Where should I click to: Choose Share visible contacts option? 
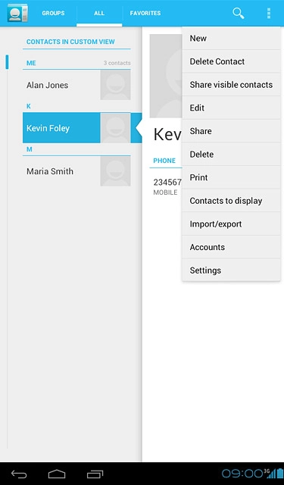pyautogui.click(x=231, y=85)
